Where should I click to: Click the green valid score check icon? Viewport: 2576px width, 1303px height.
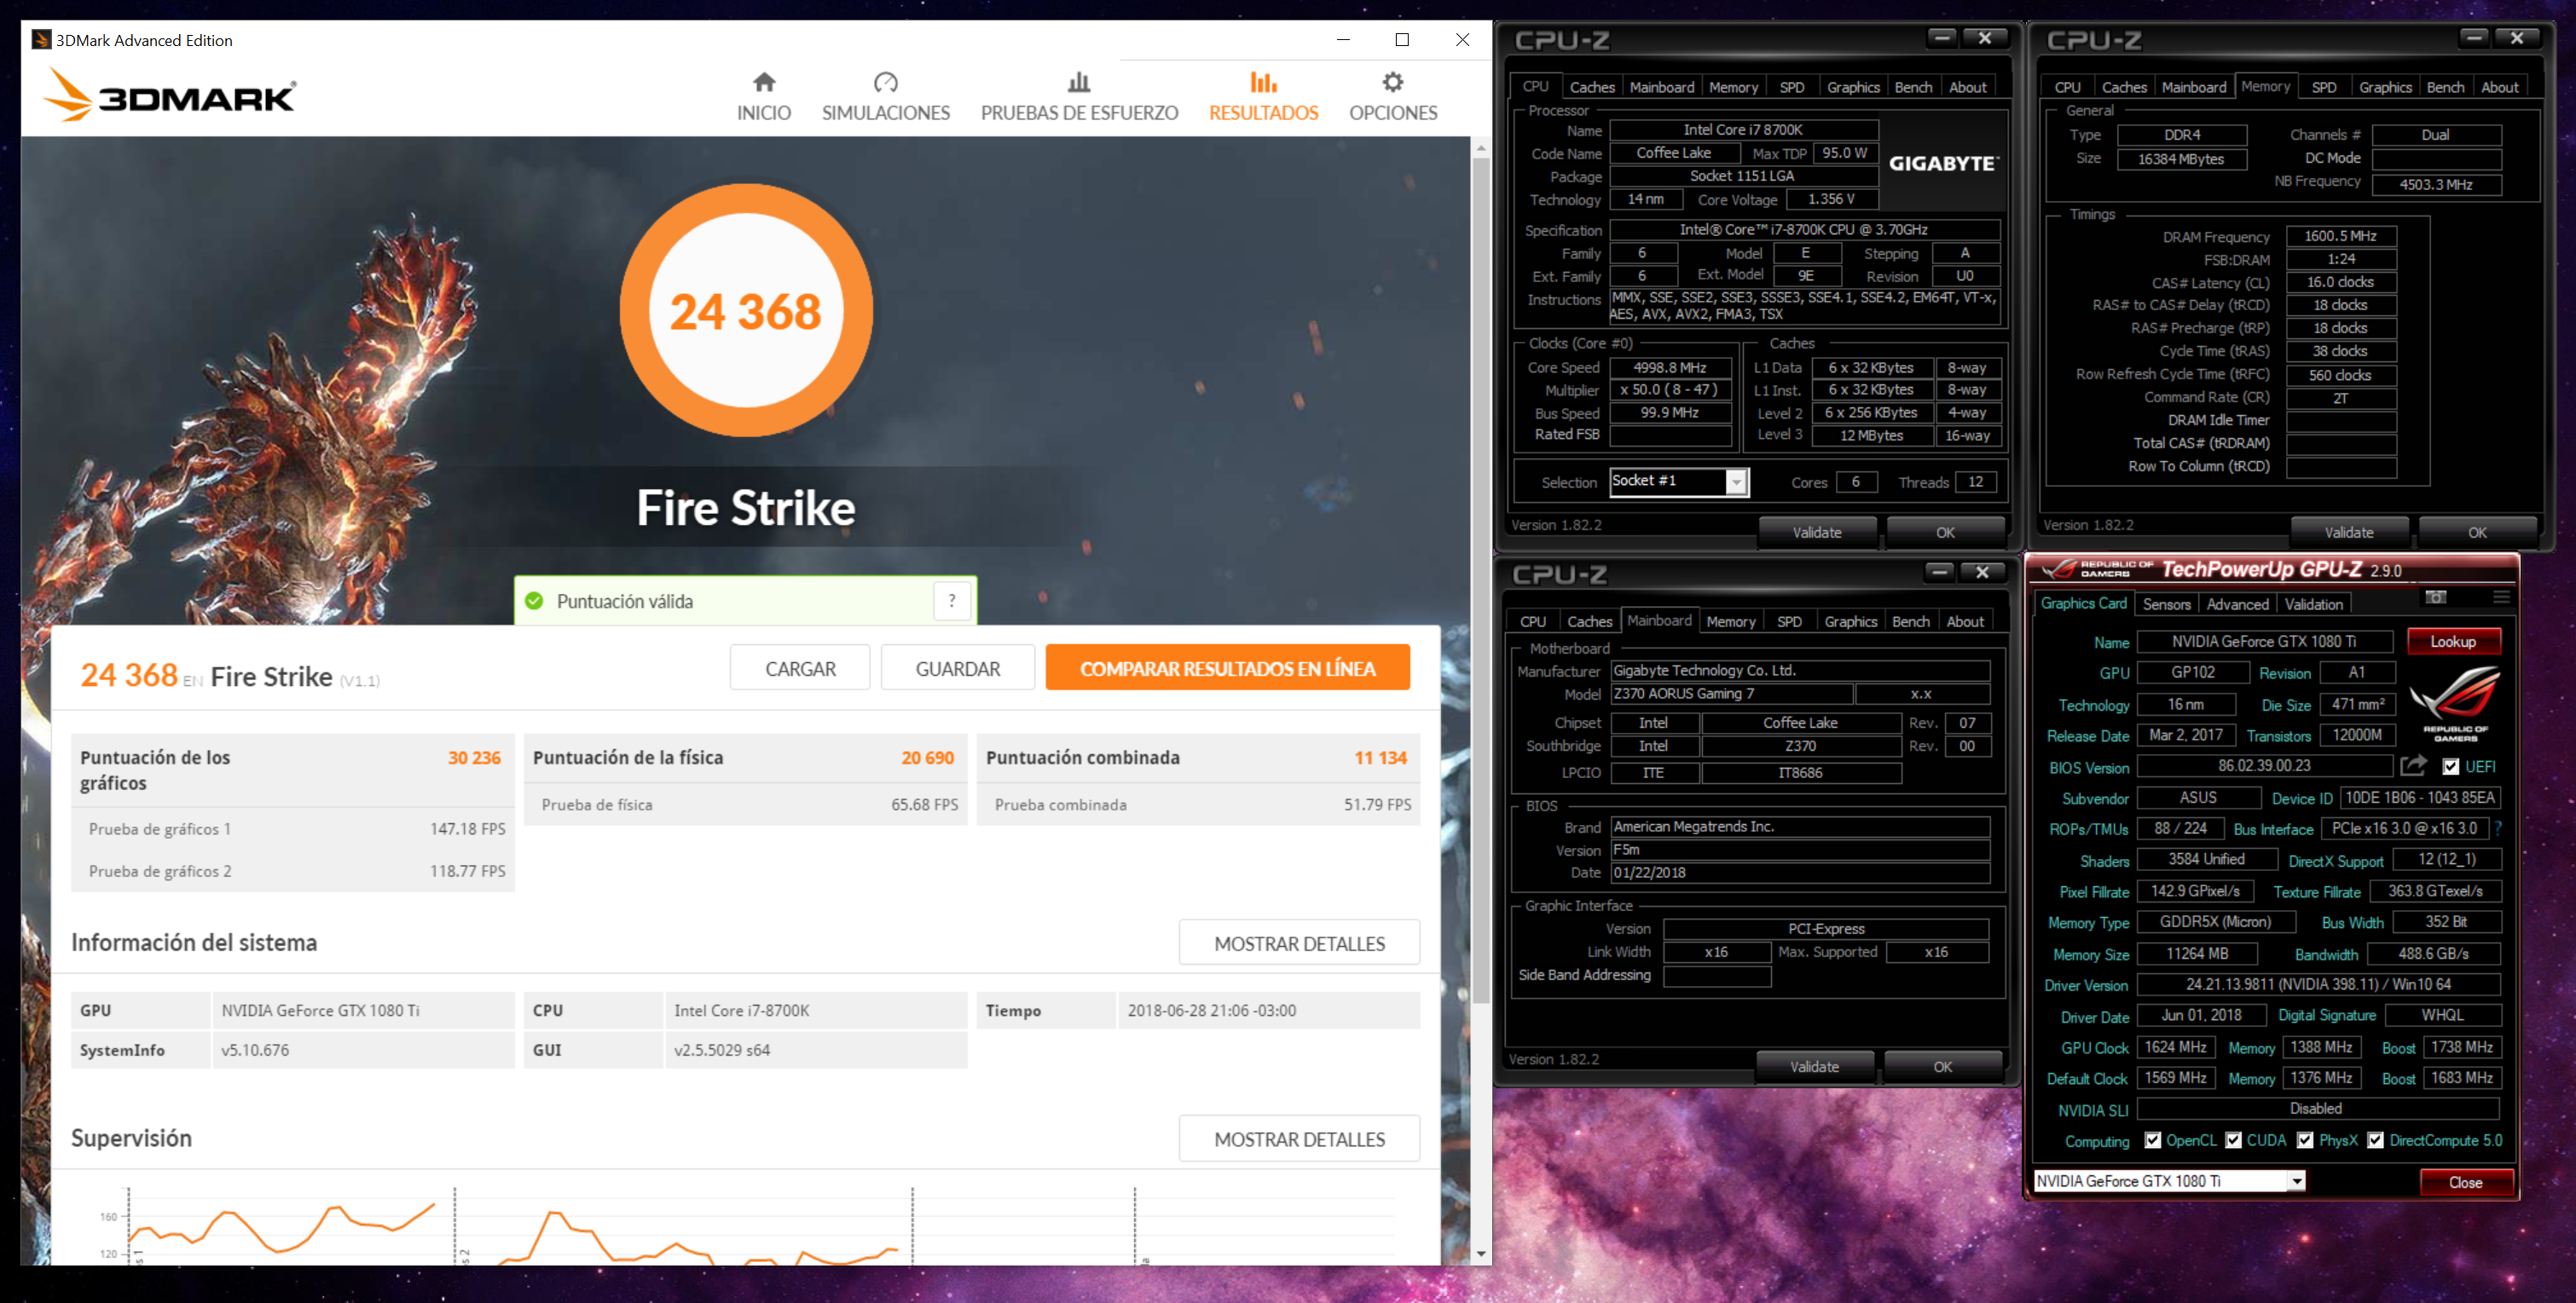tap(534, 601)
